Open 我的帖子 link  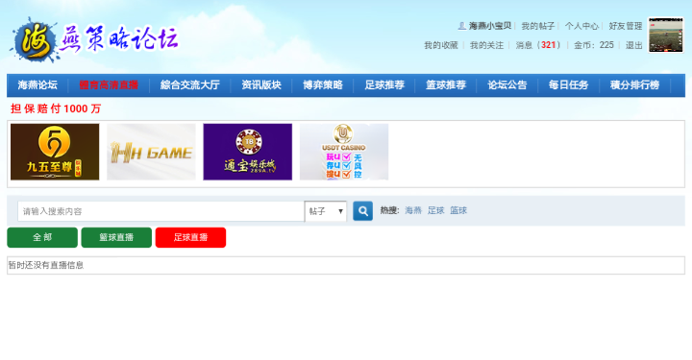538,26
